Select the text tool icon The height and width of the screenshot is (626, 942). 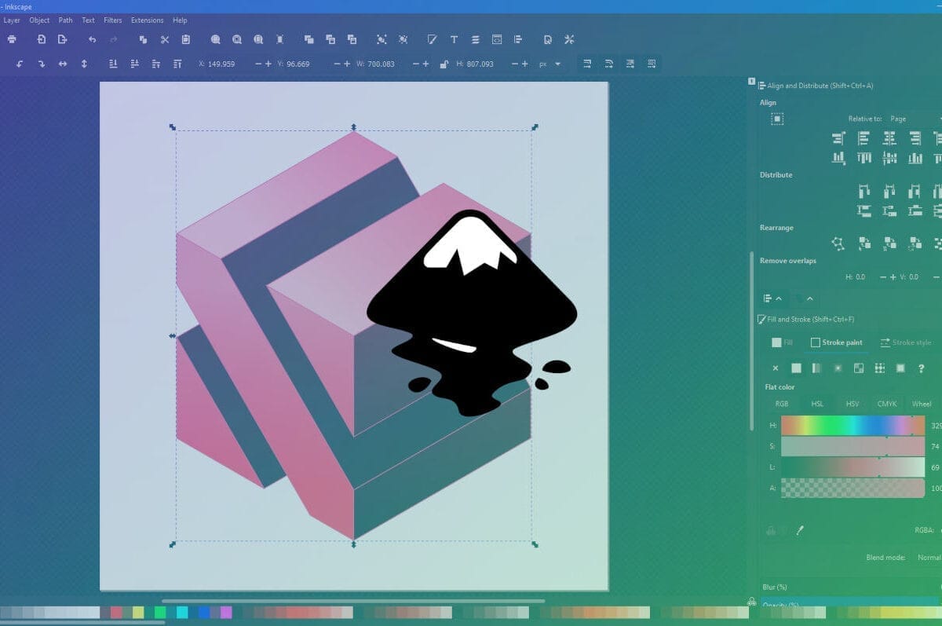pos(454,39)
